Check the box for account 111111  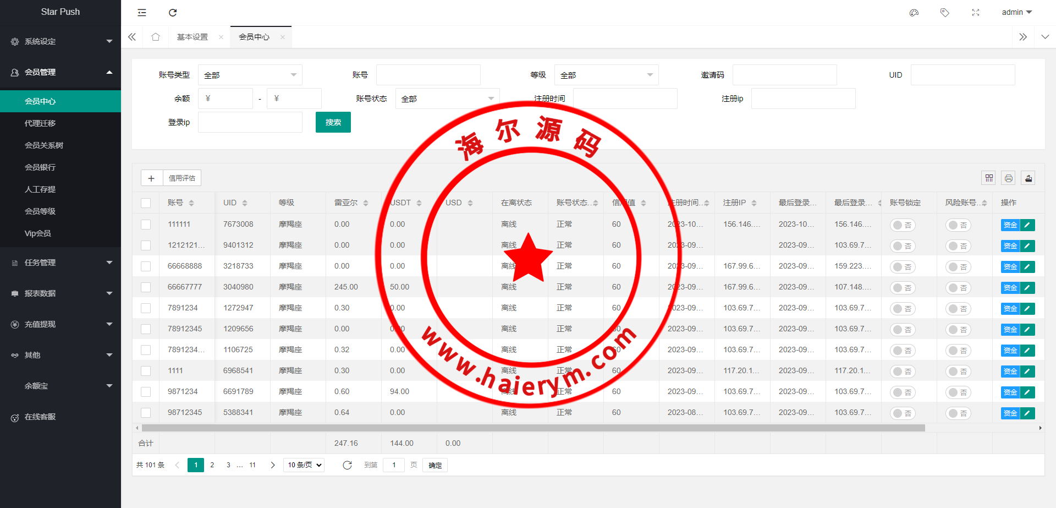pyautogui.click(x=146, y=225)
